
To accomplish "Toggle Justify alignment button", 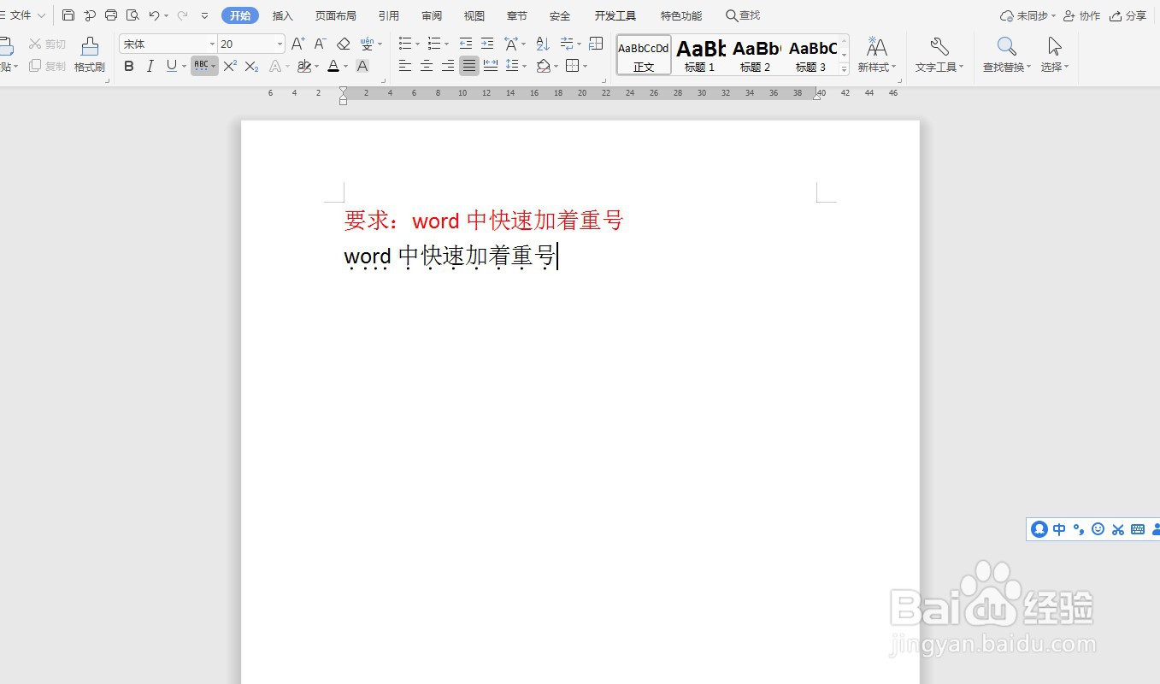I will 469,66.
